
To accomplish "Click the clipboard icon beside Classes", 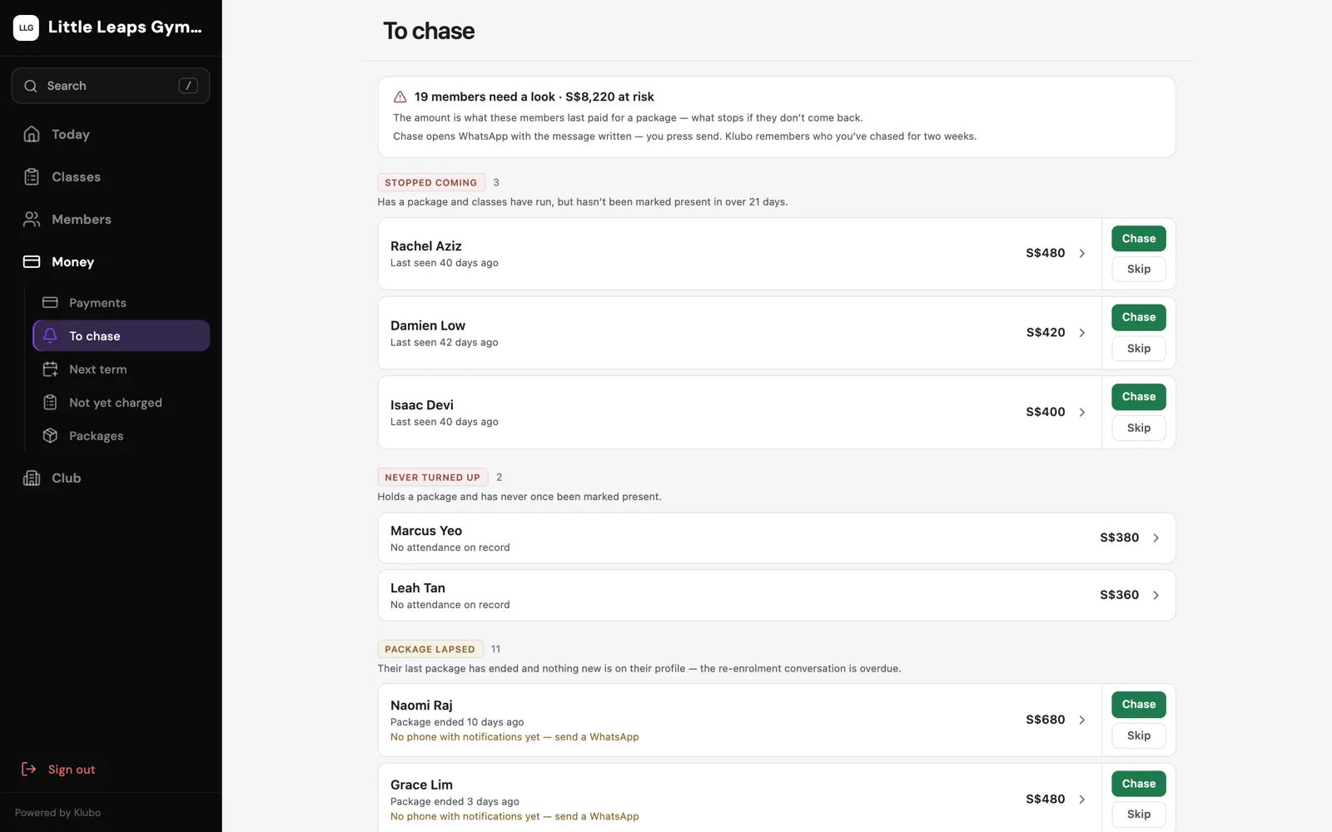I will coord(32,176).
